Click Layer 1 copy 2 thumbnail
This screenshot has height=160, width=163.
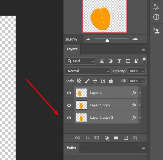coord(81,117)
